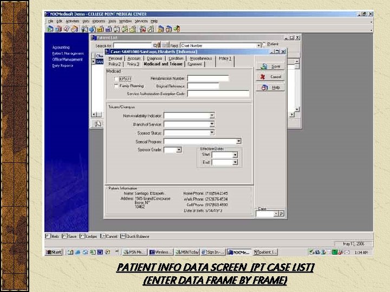Click the binoculars search icon in Patient List
The height and width of the screenshot is (292, 390).
click(x=157, y=45)
